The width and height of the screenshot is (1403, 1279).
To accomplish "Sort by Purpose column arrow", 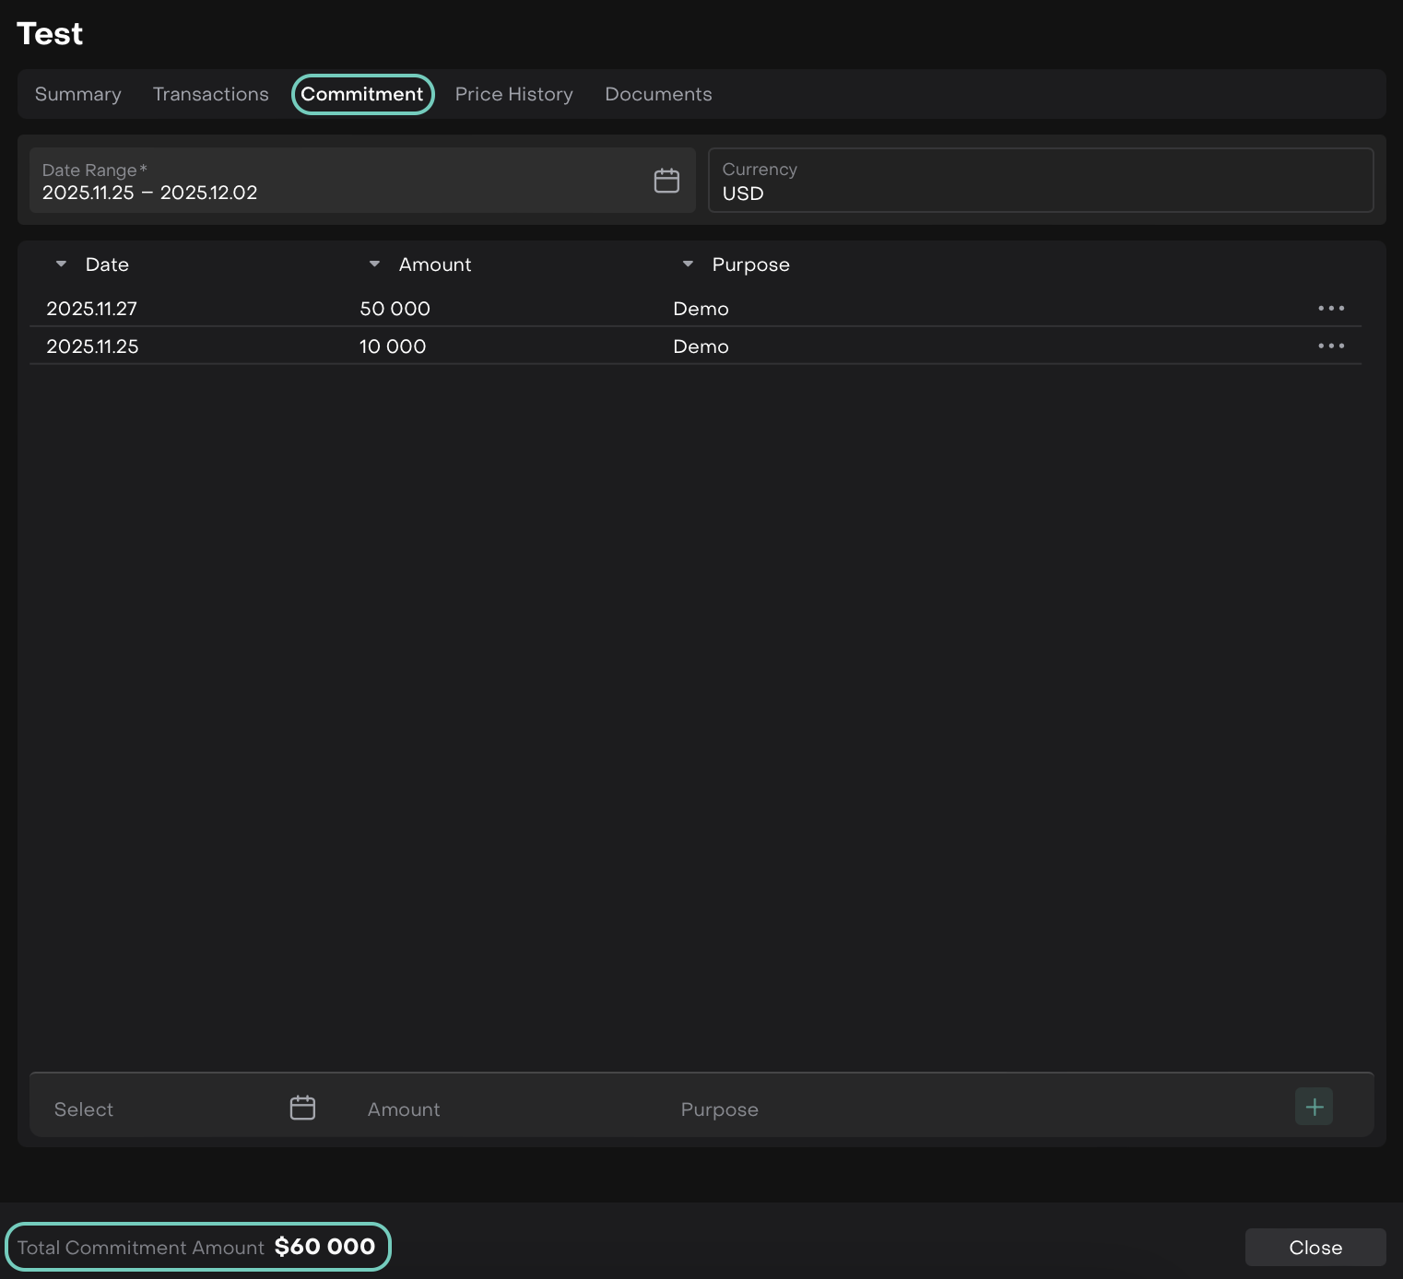I will pyautogui.click(x=688, y=264).
